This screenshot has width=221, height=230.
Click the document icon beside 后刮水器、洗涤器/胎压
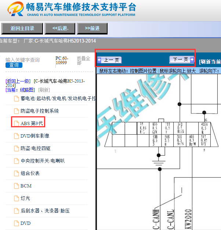click(x=17, y=211)
